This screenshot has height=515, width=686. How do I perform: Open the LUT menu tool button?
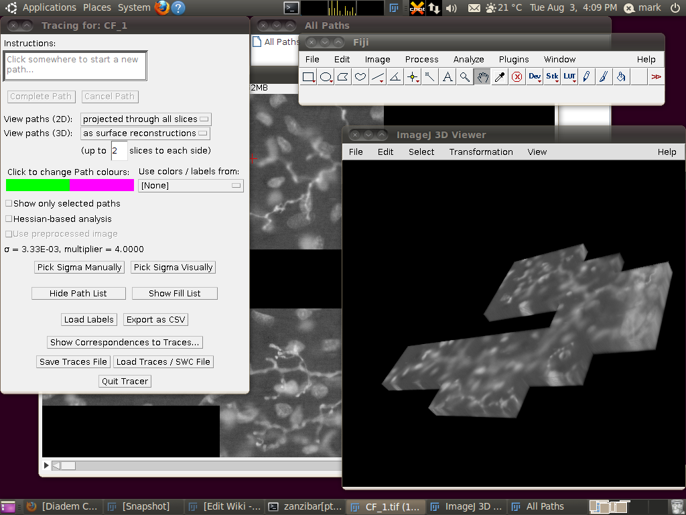click(569, 77)
